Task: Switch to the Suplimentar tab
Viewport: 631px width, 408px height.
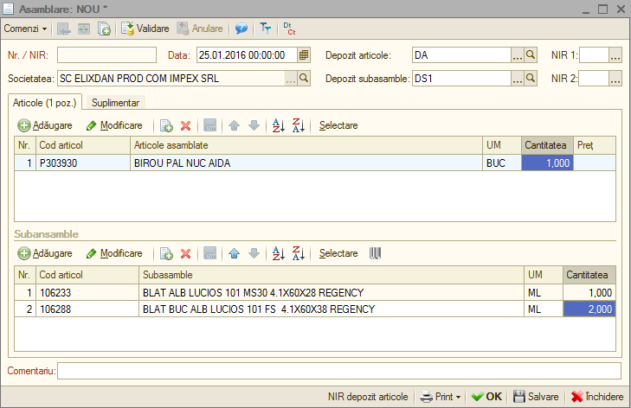Action: point(115,103)
